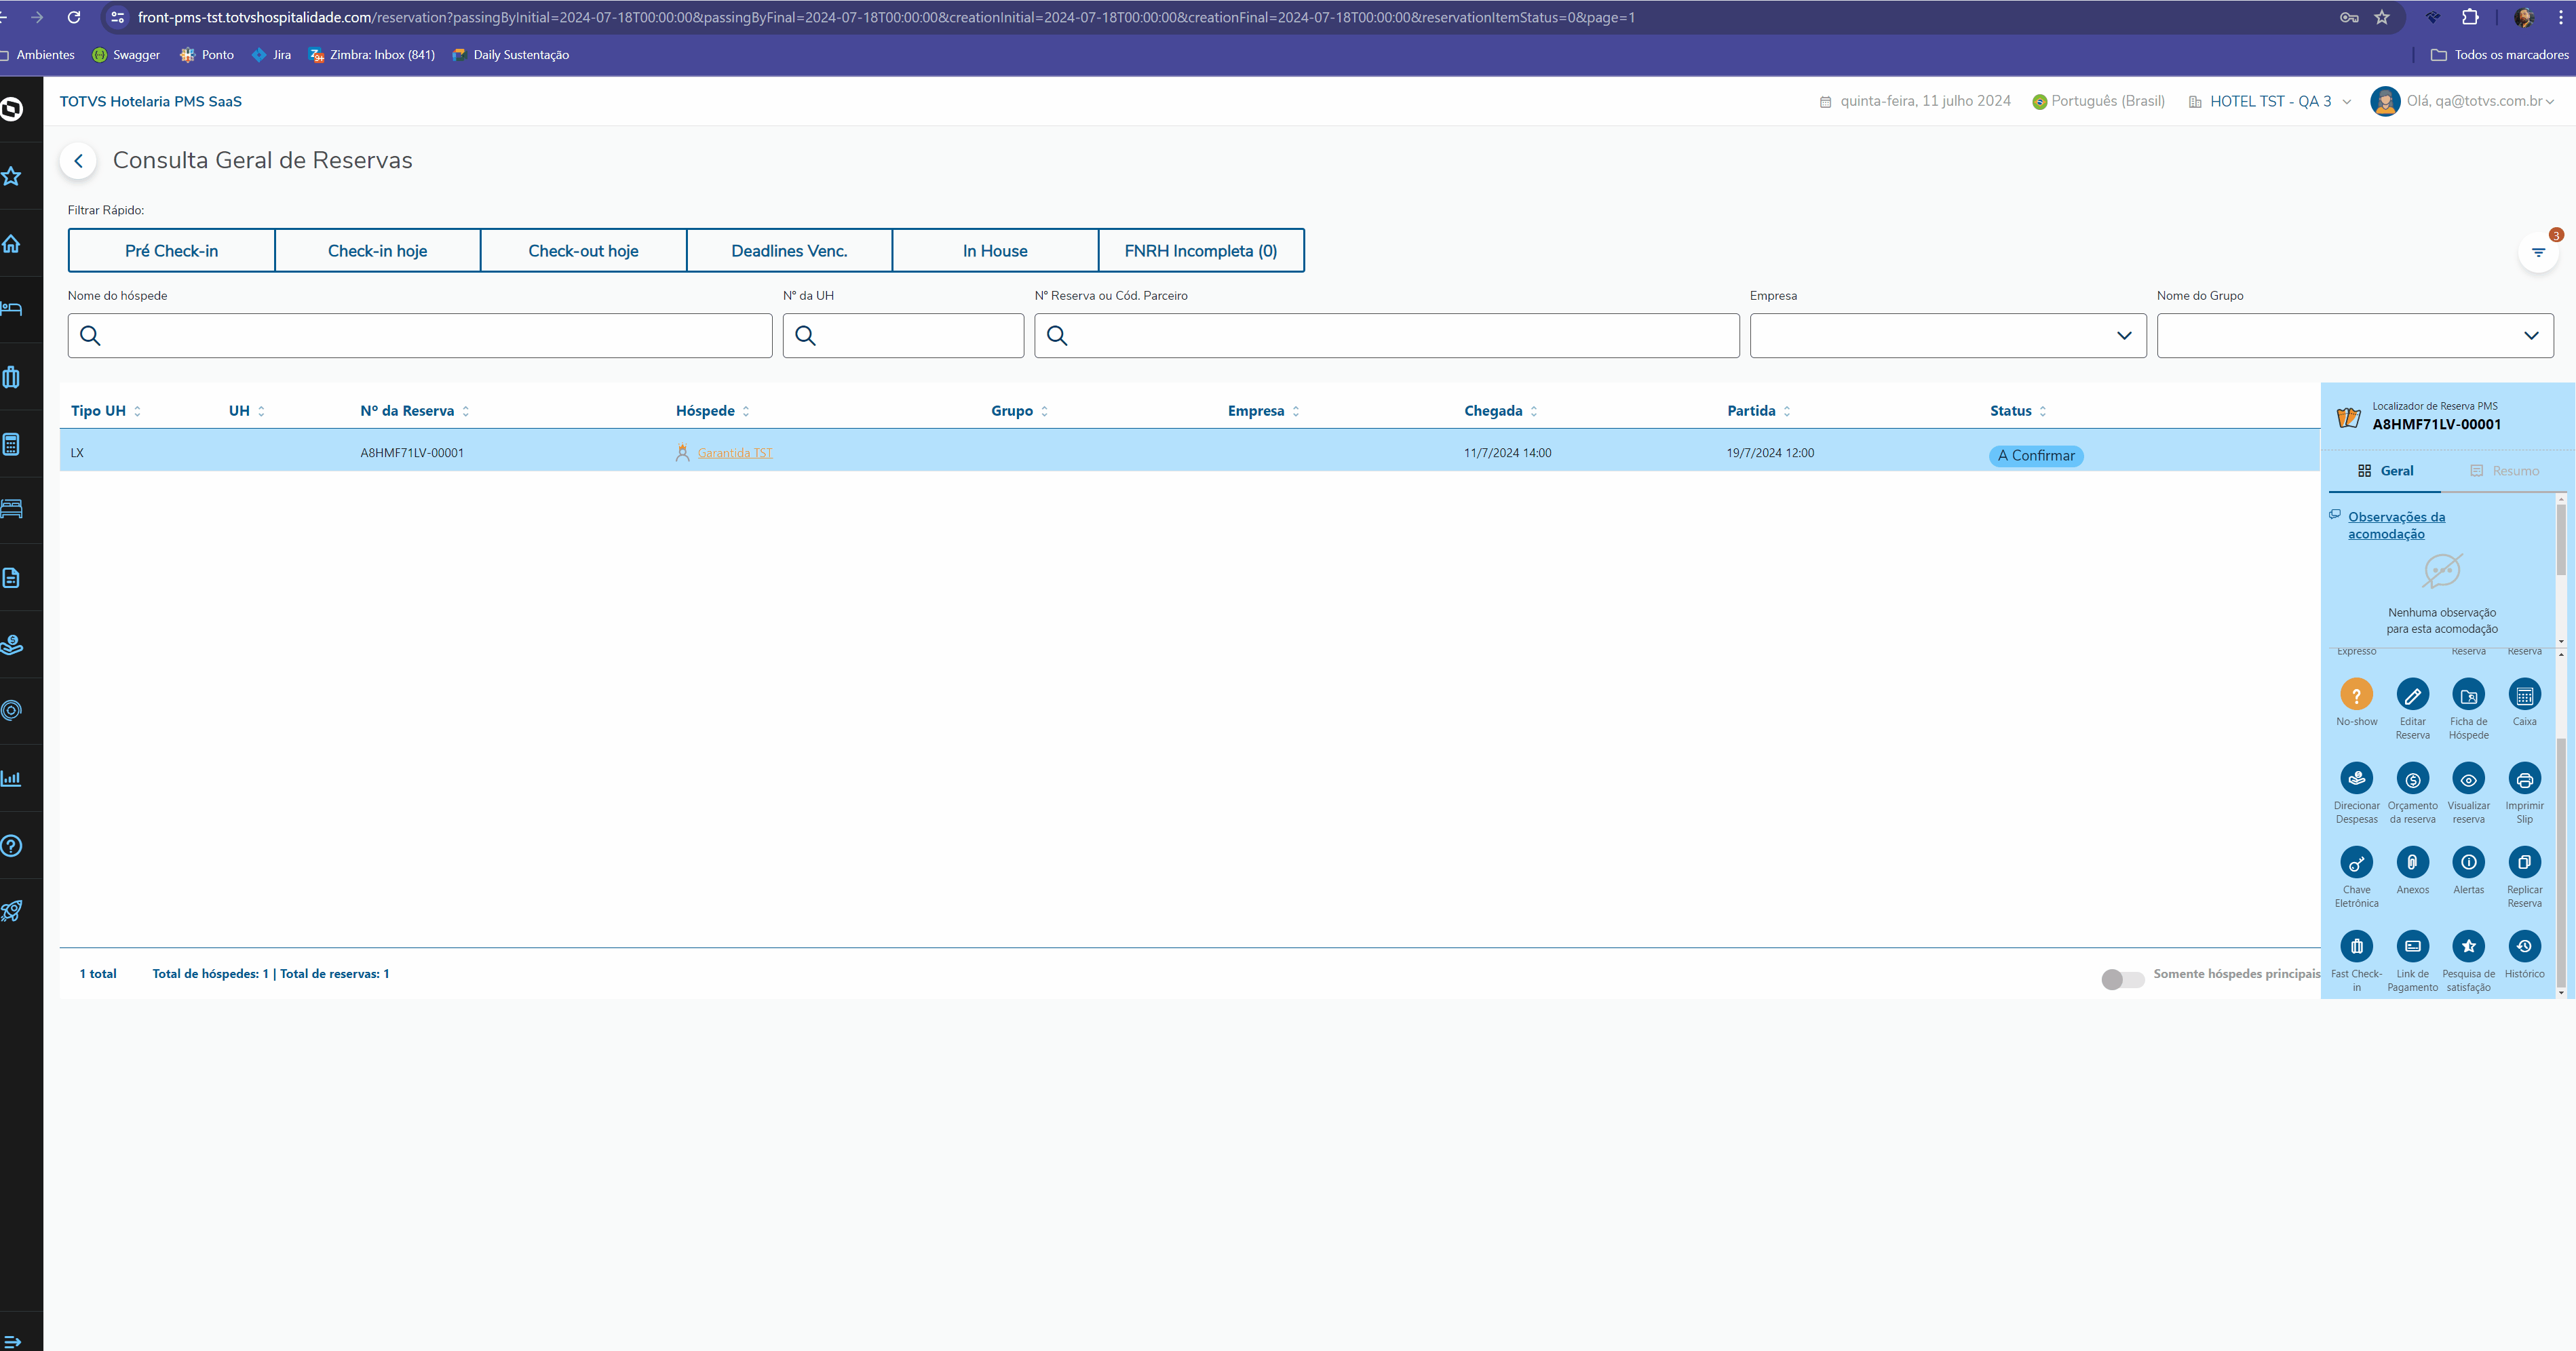2576x1351 pixels.
Task: Click the Imprimir Slip printer icon
Action: click(2524, 779)
